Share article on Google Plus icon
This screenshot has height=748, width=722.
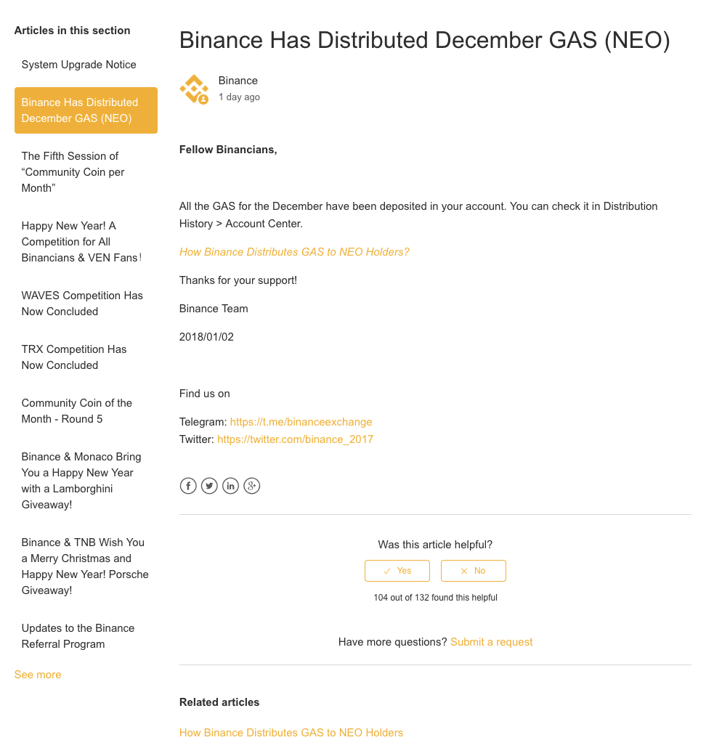pos(251,486)
